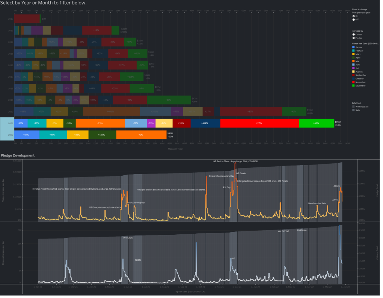383x298 pixels.
Task: Click the Dezember green legend swatch
Action: click(x=353, y=85)
